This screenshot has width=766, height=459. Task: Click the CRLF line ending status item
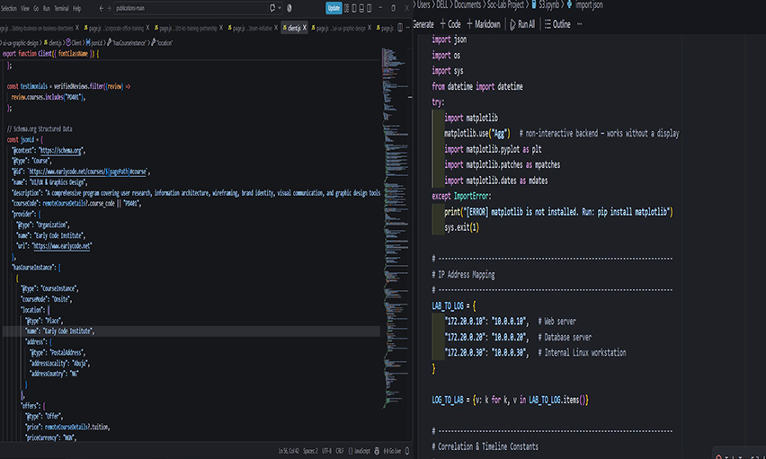(340, 451)
